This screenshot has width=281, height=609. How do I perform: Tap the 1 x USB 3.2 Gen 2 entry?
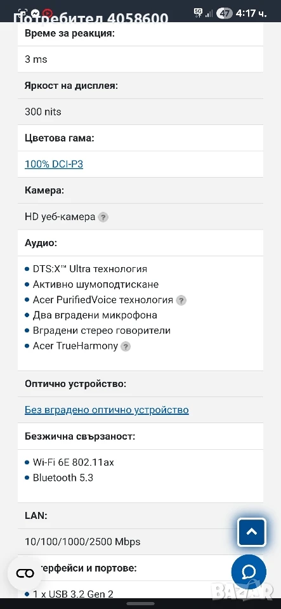coord(73,594)
